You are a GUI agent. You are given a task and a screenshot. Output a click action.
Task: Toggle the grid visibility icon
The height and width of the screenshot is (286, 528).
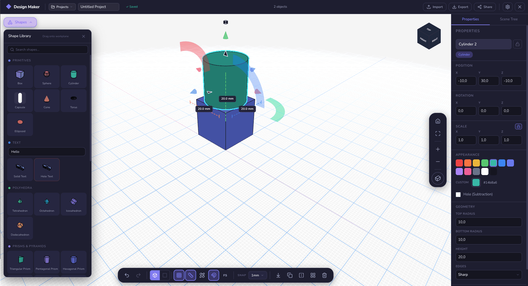point(179,275)
